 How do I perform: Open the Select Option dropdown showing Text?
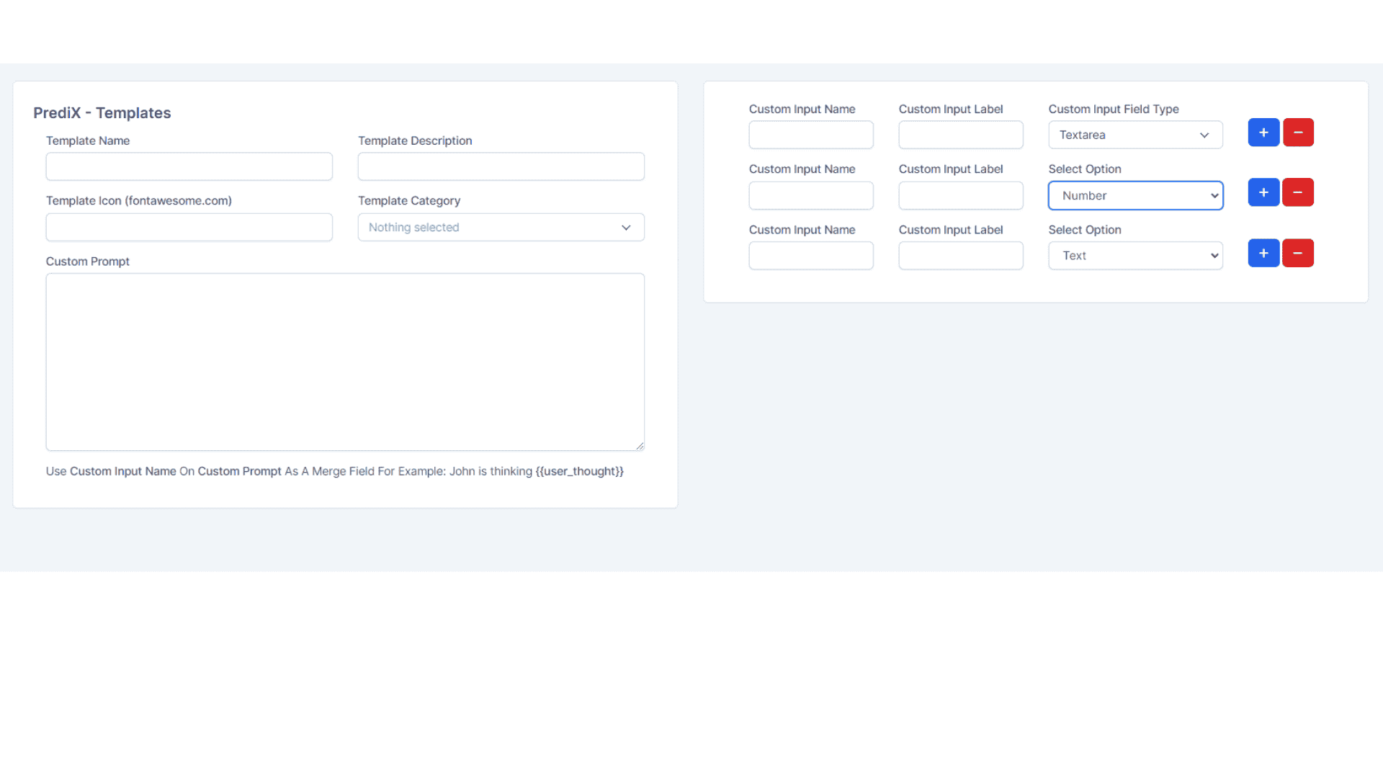click(x=1135, y=256)
